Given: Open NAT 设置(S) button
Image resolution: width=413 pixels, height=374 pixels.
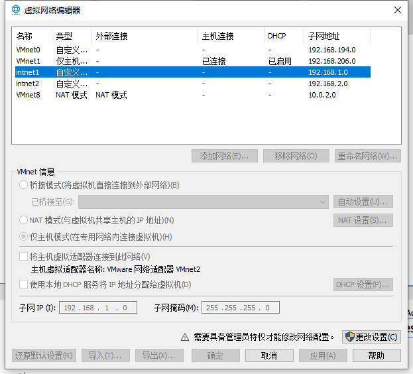Looking at the screenshot, I should coord(363,220).
